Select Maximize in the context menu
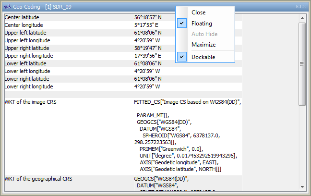Image resolution: width=311 pixels, height=196 pixels. tap(203, 45)
